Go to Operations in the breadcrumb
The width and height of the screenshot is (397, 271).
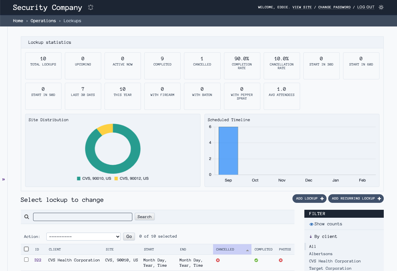point(43,21)
